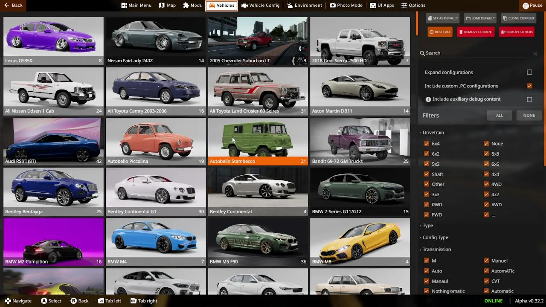Image resolution: width=546 pixels, height=307 pixels.
Task: Collapse the Drivetrain filter section
Action: [x=432, y=133]
